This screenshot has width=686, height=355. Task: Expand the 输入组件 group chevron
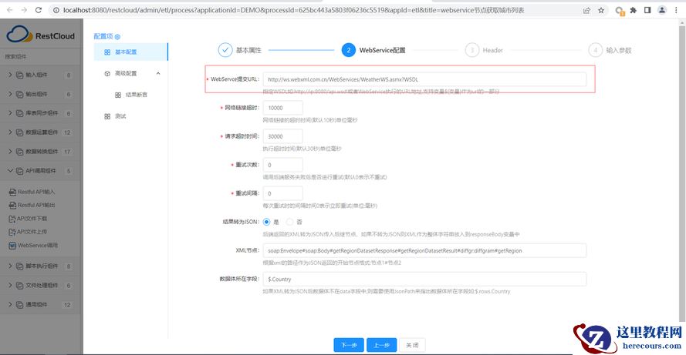pos(10,75)
